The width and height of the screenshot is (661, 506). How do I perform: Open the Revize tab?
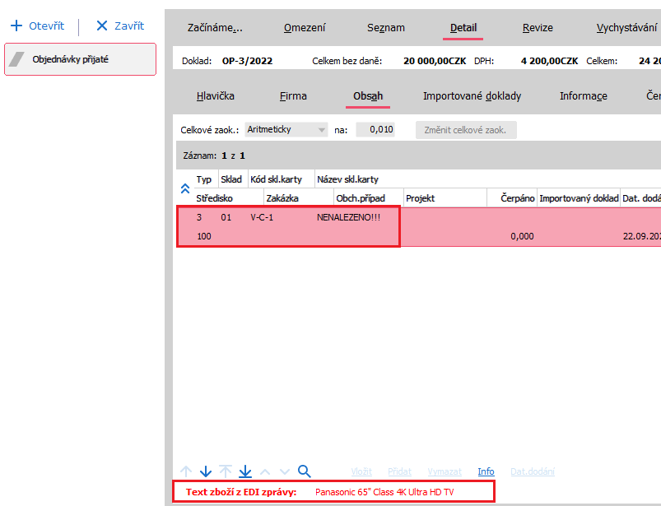coord(538,27)
